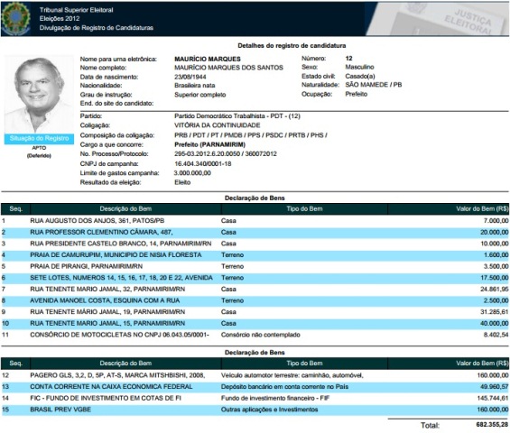Click row 'RUA TENENTE MARIO JAMAL, 32'
This screenshot has width=510, height=433.
(255, 289)
